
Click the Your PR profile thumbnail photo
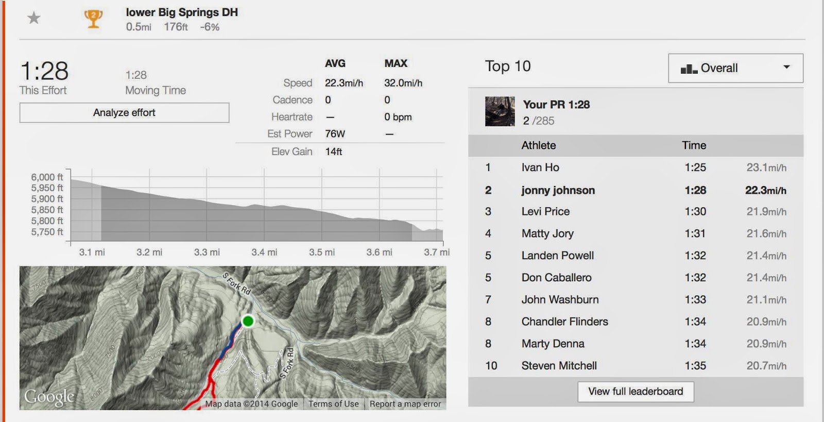[500, 111]
